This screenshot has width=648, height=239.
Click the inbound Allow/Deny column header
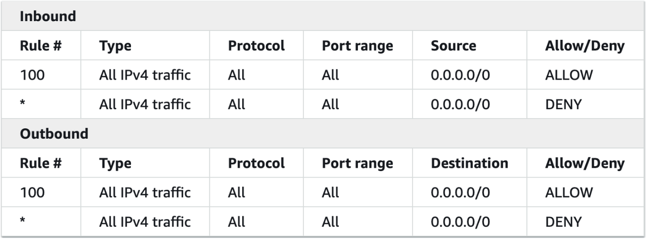(585, 46)
